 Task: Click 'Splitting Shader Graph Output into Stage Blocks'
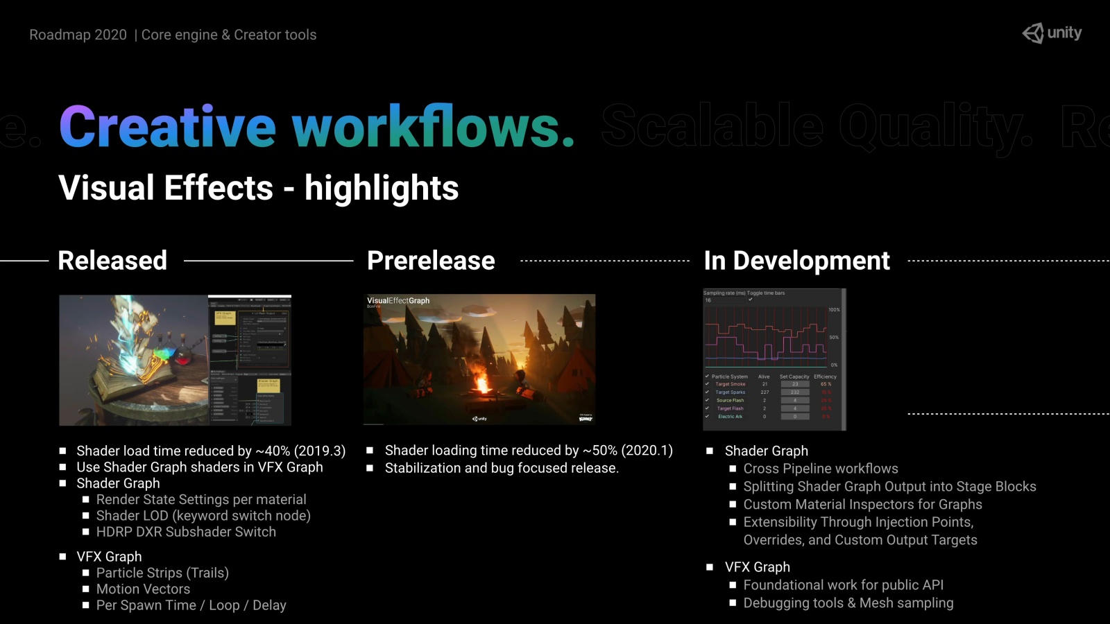click(x=890, y=487)
